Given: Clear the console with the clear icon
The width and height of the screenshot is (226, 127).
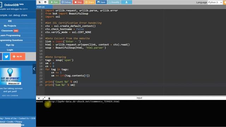Looking at the screenshot, I should [x=49, y=98].
